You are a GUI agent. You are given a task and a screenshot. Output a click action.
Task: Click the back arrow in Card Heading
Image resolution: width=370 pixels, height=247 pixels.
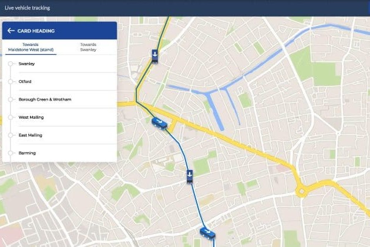pos(11,31)
